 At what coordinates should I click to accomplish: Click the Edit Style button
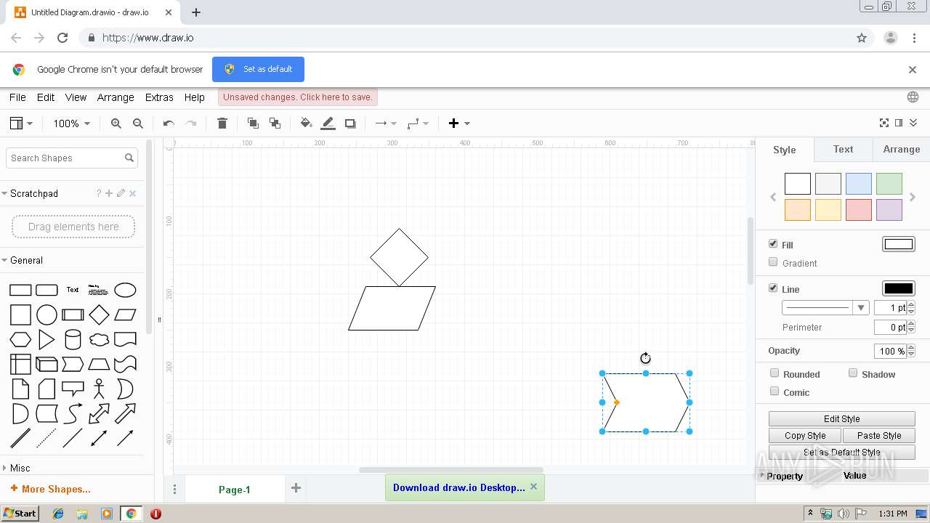coord(841,419)
